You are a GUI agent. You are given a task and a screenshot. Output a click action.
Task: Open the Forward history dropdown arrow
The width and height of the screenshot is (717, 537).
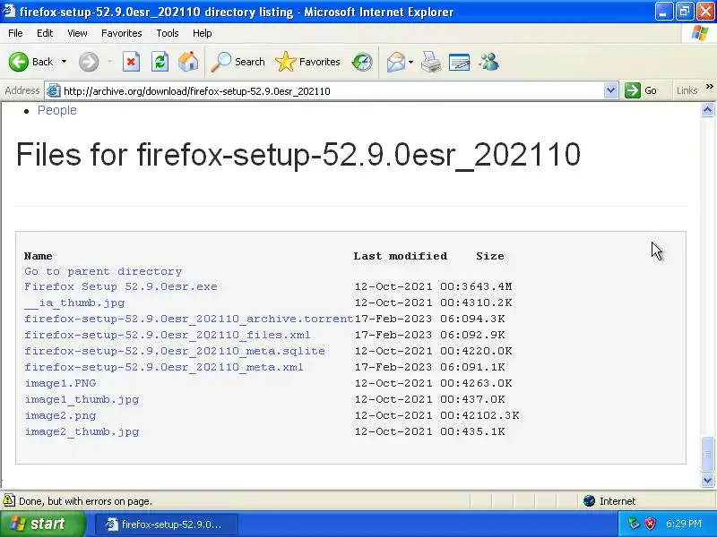click(x=109, y=62)
